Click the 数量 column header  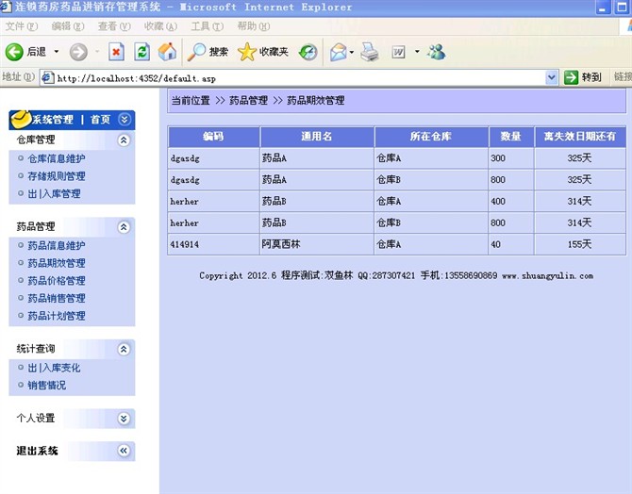pyautogui.click(x=510, y=137)
